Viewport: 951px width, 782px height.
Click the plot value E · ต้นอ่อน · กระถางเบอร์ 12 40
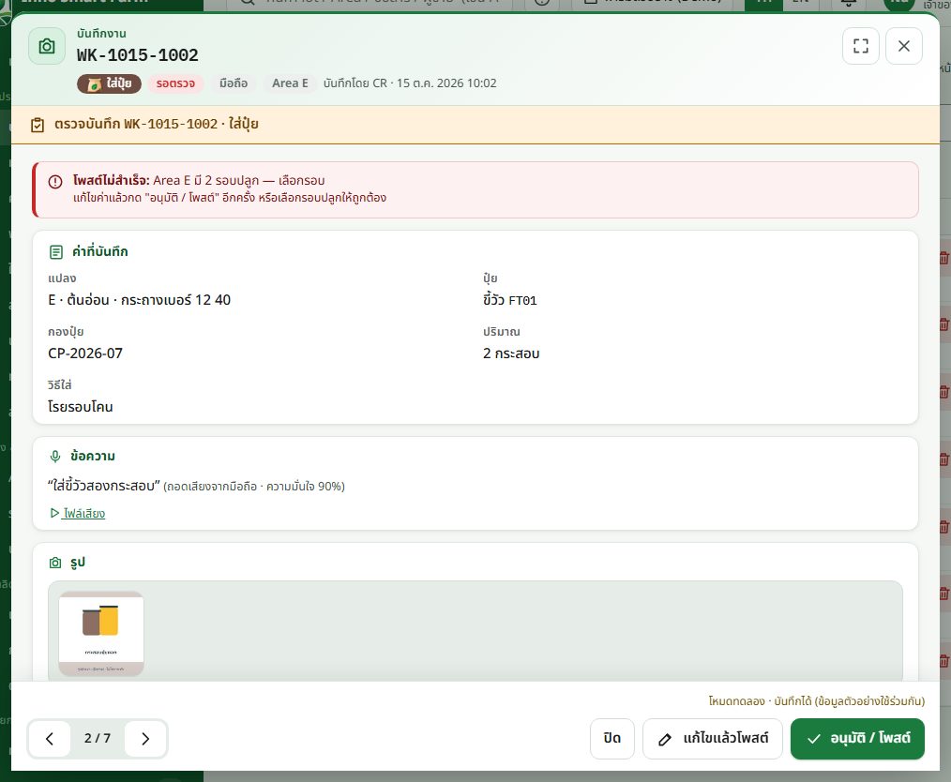click(x=140, y=300)
